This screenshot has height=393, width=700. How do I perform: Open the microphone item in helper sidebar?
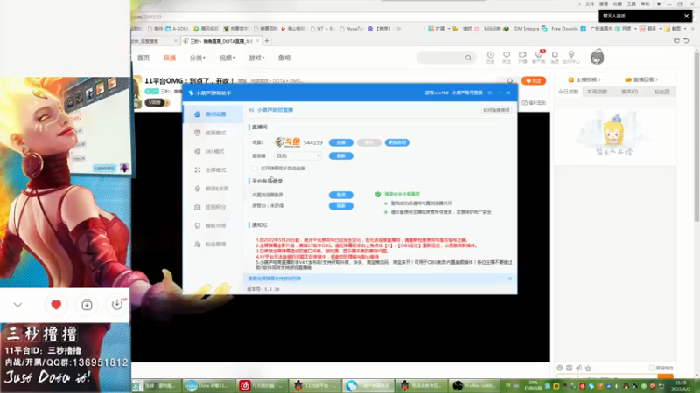click(213, 189)
